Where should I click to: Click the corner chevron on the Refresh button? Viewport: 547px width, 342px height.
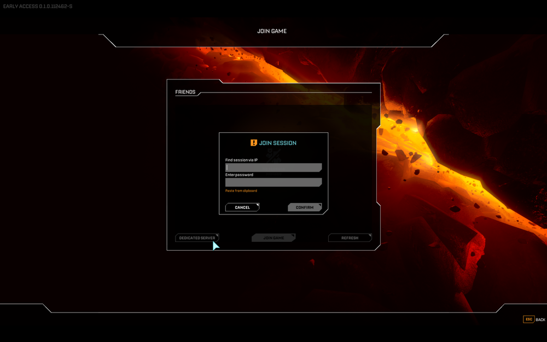[370, 234]
